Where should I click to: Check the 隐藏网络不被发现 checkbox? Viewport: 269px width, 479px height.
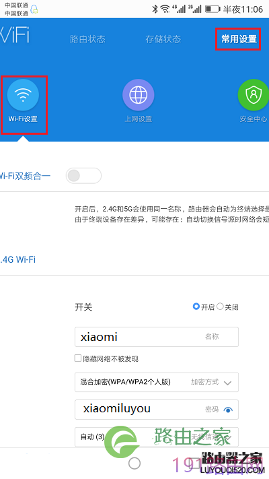click(x=78, y=358)
